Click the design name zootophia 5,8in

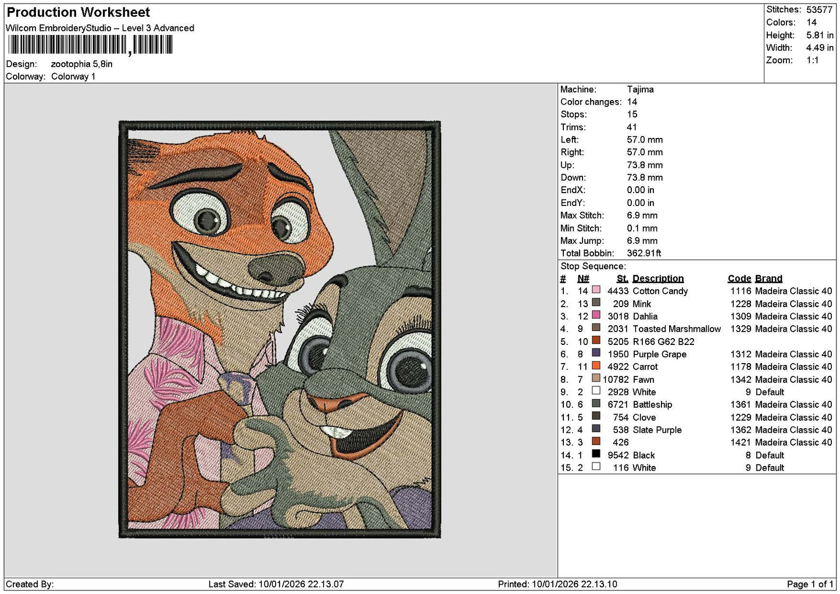(x=82, y=64)
